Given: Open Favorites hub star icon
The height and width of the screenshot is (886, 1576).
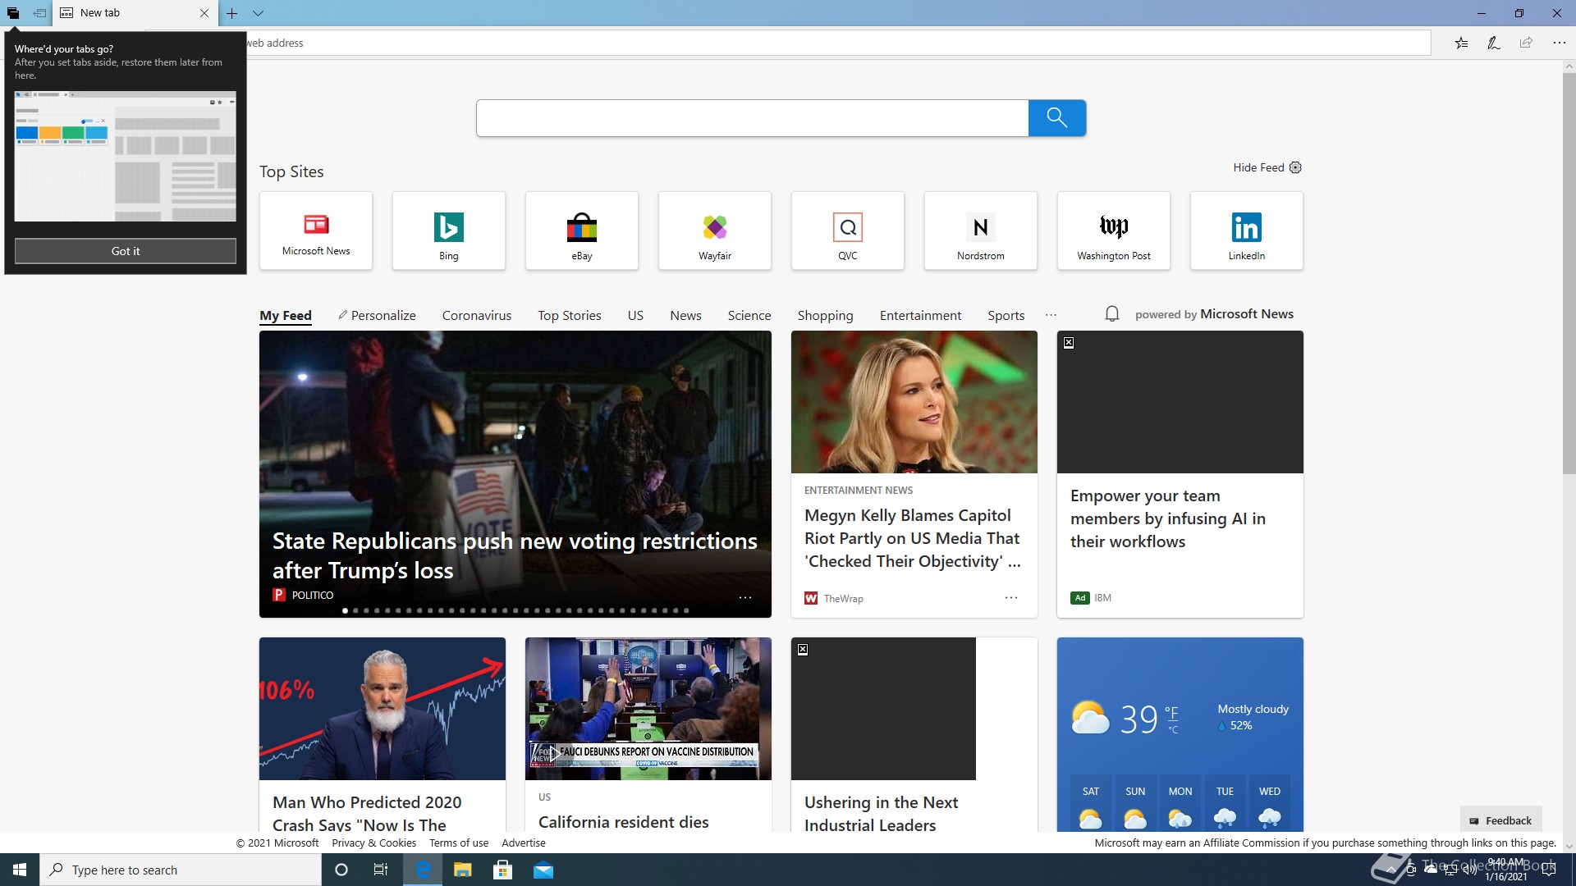Looking at the screenshot, I should [1462, 43].
